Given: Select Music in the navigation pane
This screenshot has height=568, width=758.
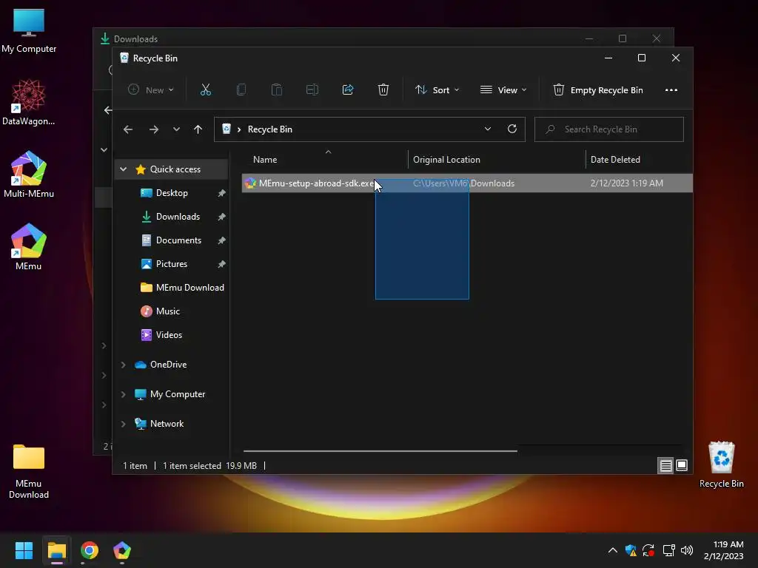Looking at the screenshot, I should coord(168,311).
